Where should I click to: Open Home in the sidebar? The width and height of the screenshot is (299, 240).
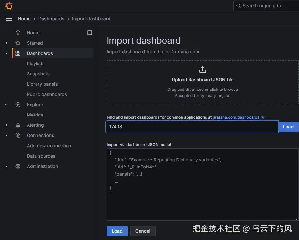[33, 33]
